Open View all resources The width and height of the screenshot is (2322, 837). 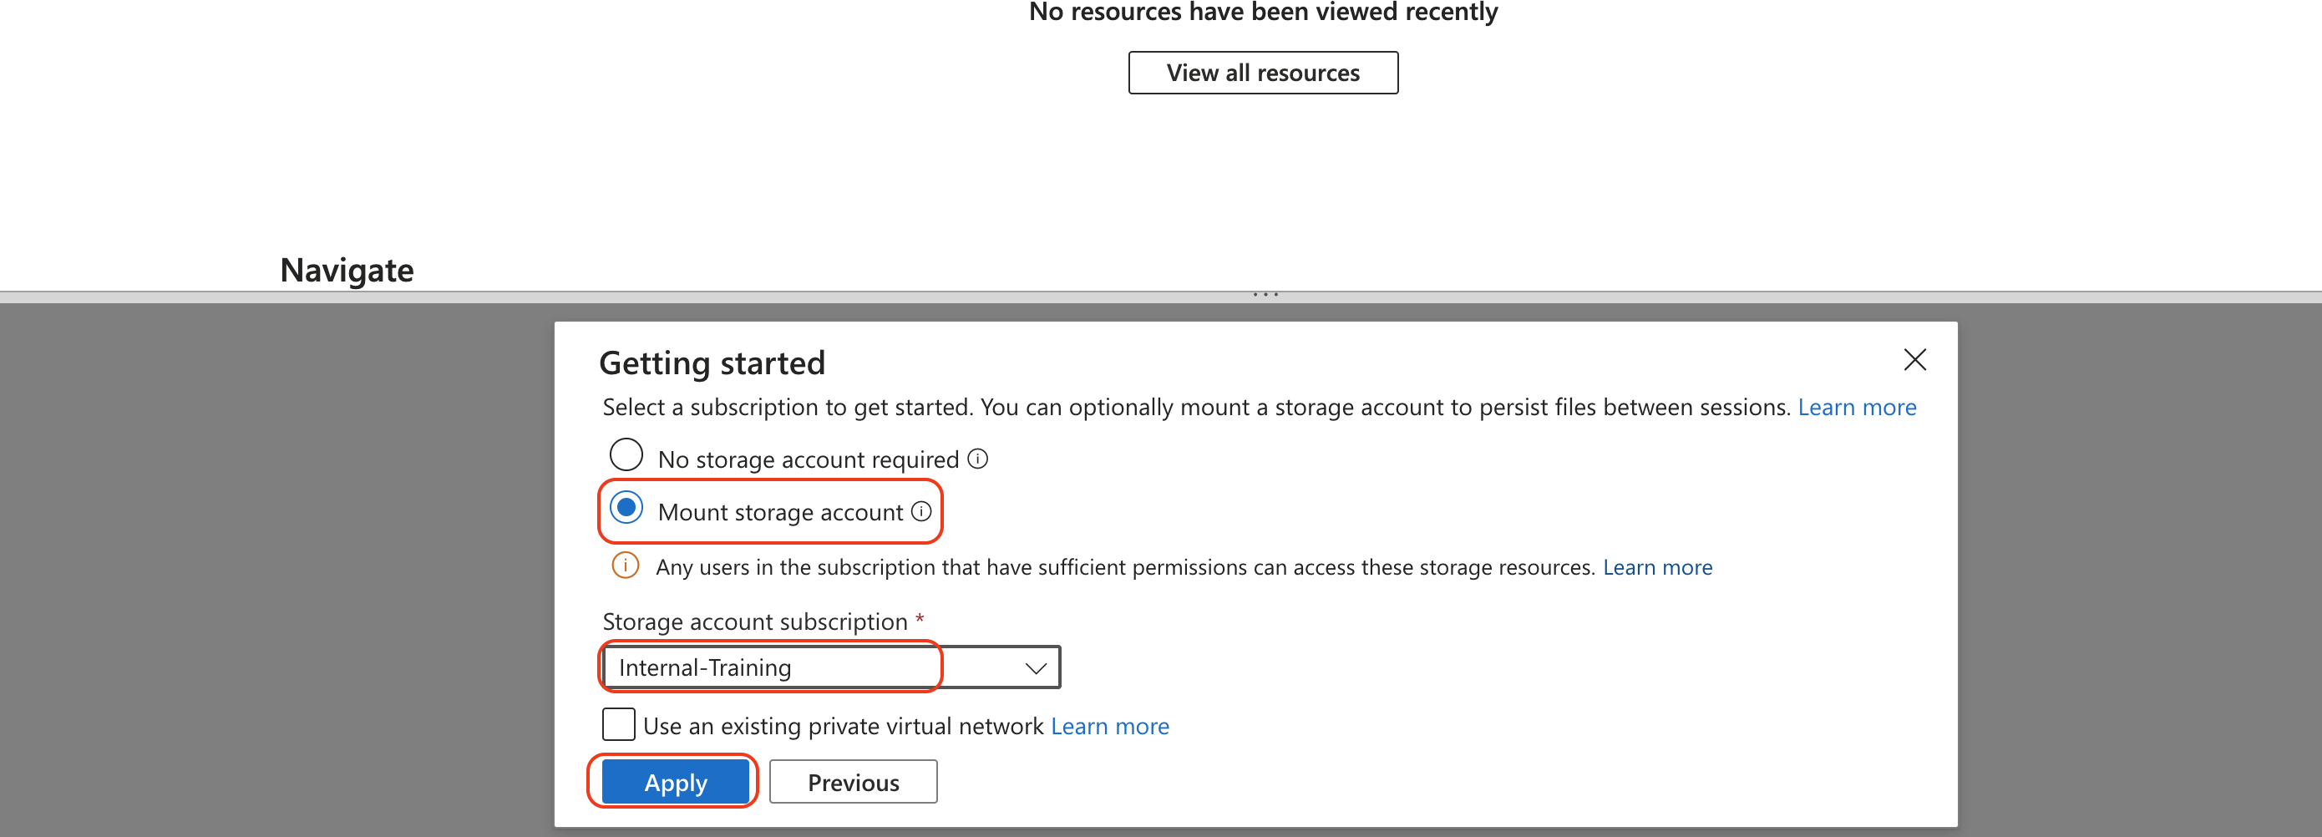1263,73
